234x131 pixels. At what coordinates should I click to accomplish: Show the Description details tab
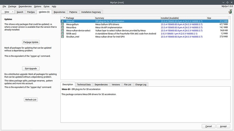(67, 84)
